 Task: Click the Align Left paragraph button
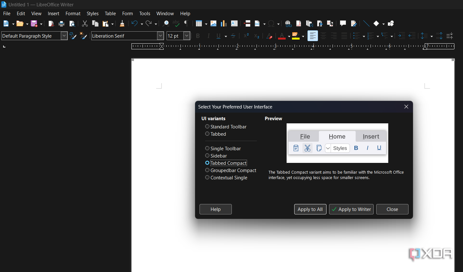tap(313, 36)
